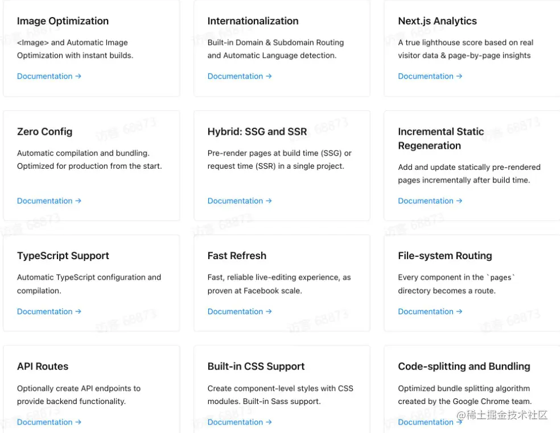This screenshot has height=433, width=560.
Task: Click the Image Optimization card title
Action: pos(63,21)
